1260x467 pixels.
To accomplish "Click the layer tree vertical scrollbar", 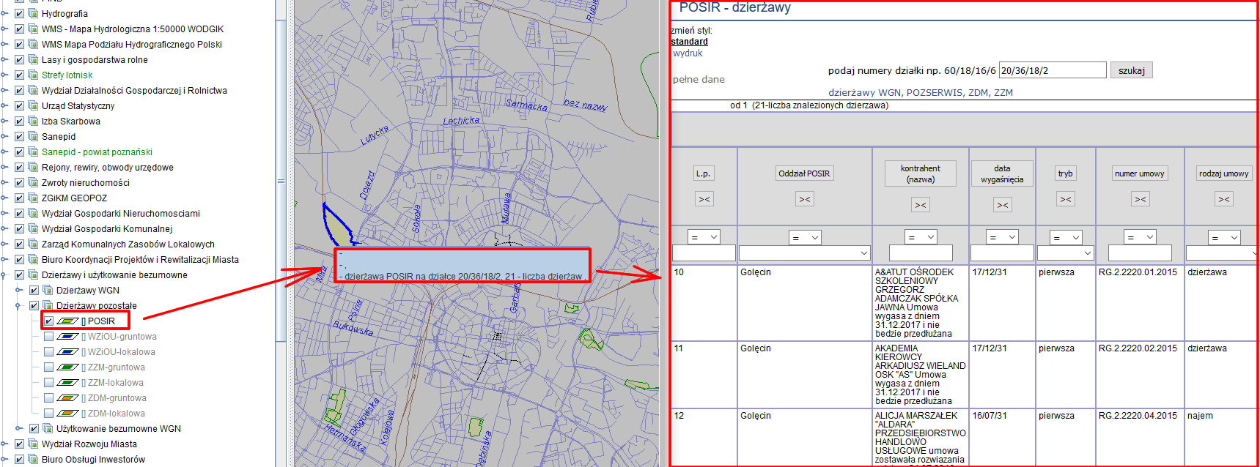I will coord(281,181).
